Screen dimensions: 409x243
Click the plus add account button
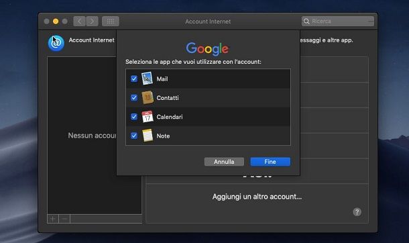[x=53, y=219]
